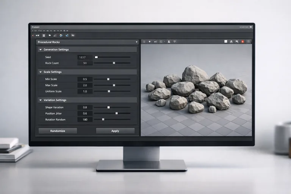Click the Rotation Random value field
291x194 pixels.
pos(85,119)
